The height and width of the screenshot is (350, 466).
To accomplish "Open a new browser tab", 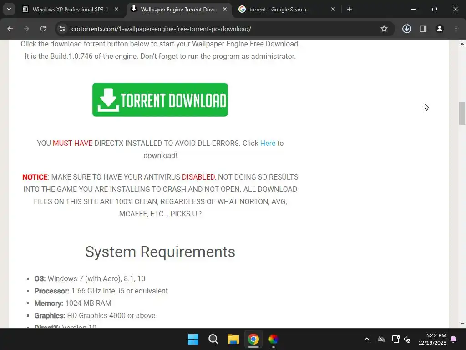I will [349, 10].
